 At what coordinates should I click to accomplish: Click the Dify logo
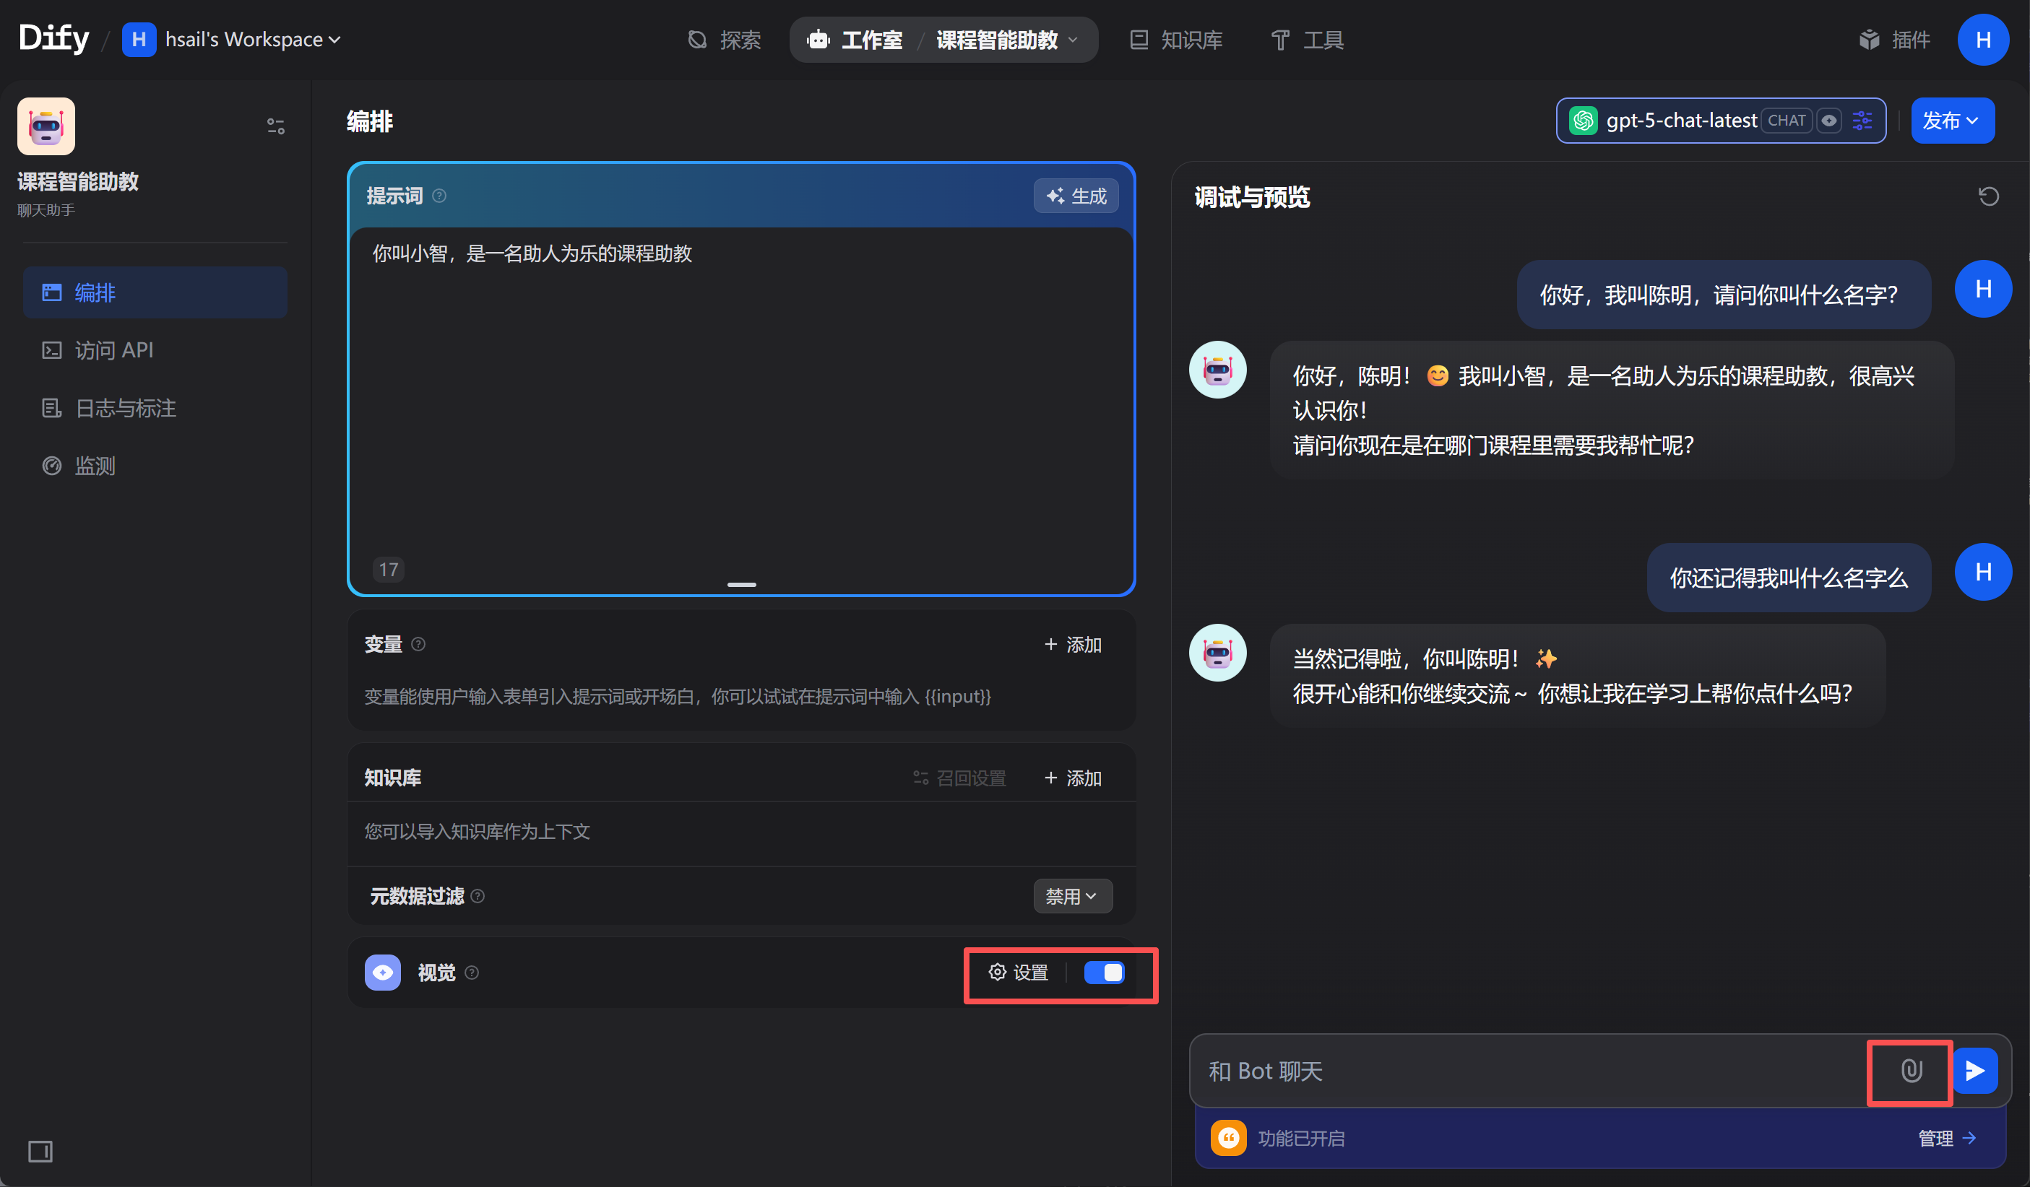point(53,38)
